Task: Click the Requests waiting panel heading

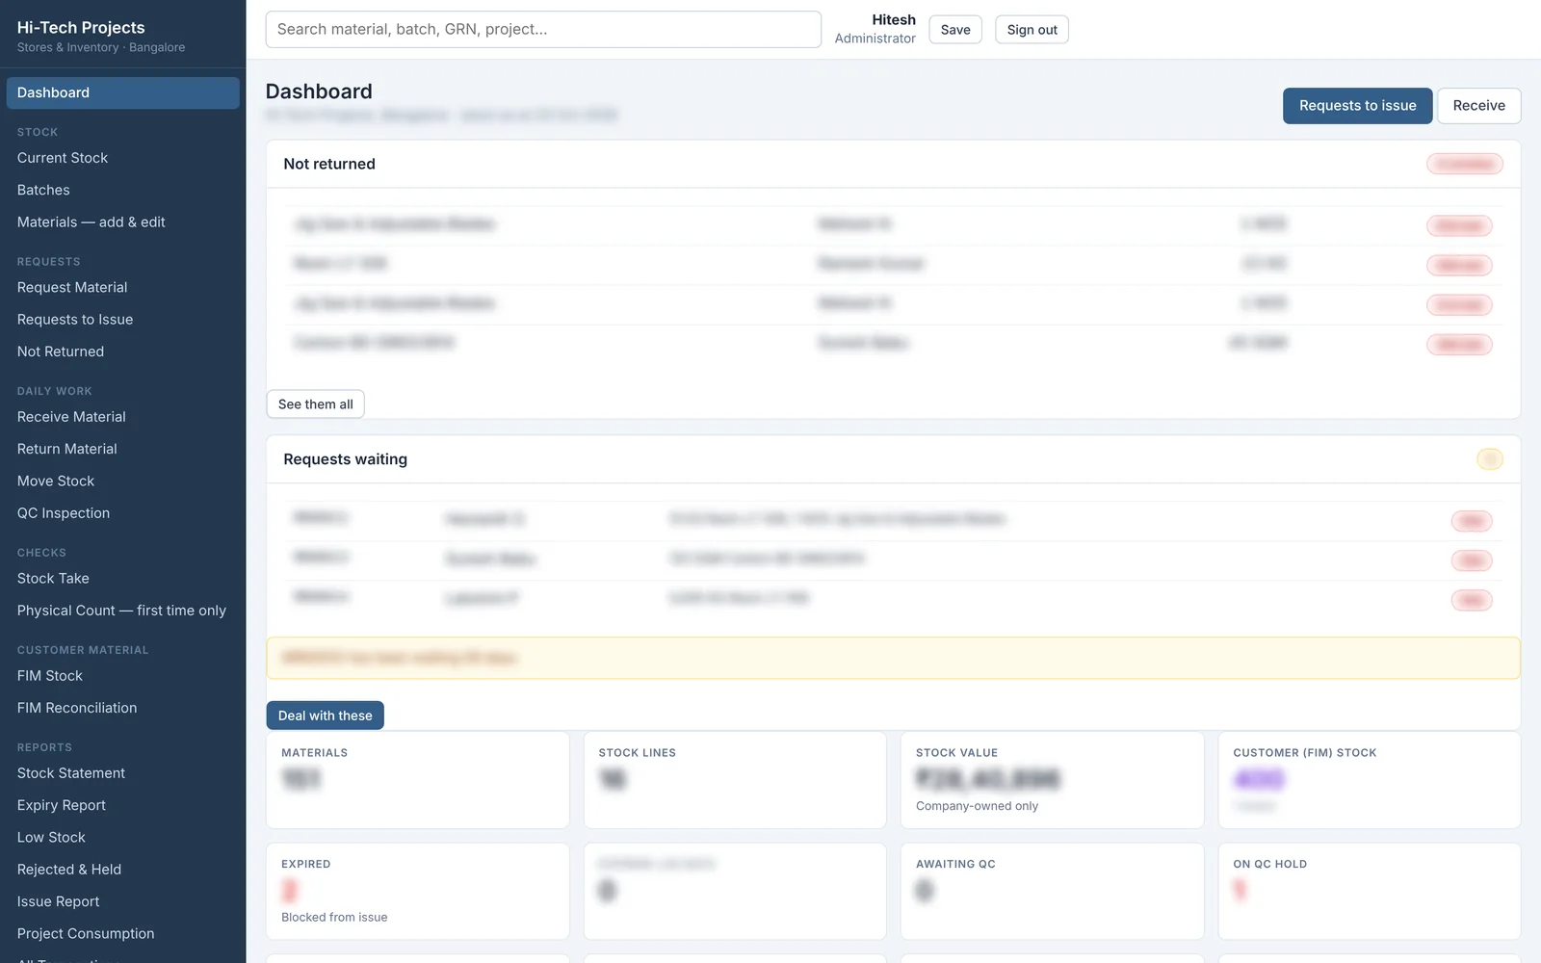Action: (x=345, y=459)
